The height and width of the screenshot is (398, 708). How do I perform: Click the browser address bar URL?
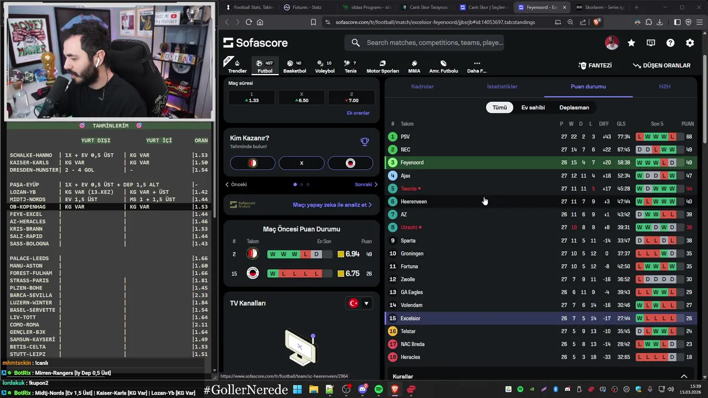click(x=435, y=22)
